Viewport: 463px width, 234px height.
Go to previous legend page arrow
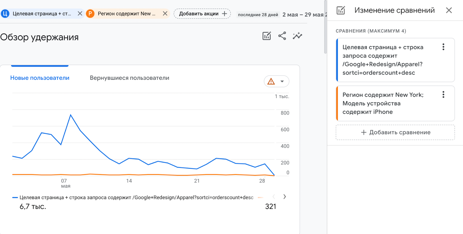point(274,197)
